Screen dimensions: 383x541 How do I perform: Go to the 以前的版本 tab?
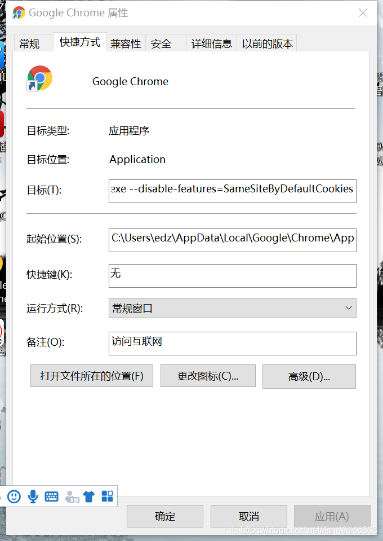(x=268, y=44)
